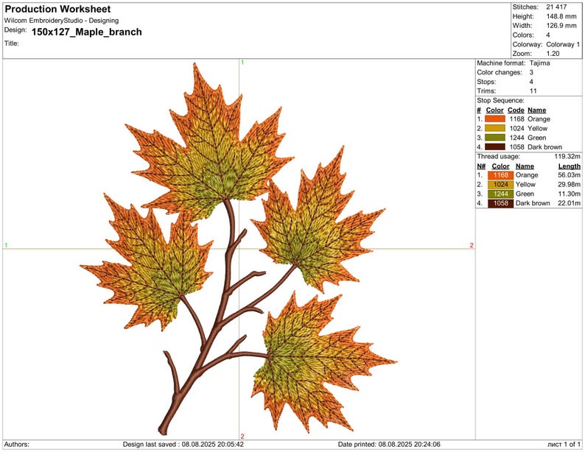Click the height value 148.8 mm
585x452 pixels.
pos(561,16)
